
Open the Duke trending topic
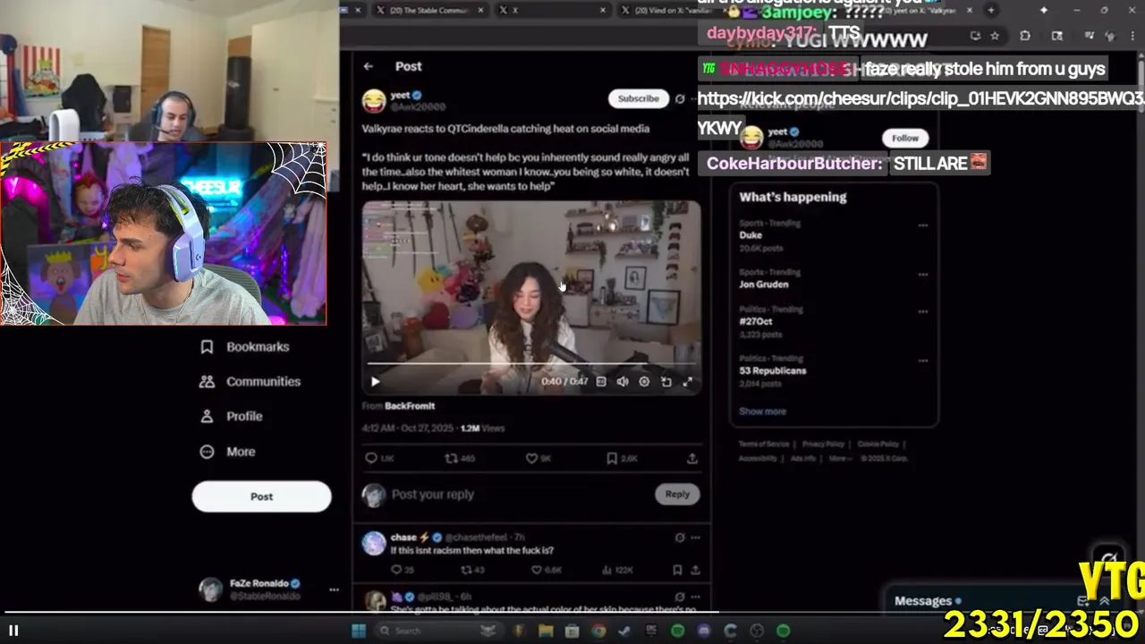click(x=751, y=235)
